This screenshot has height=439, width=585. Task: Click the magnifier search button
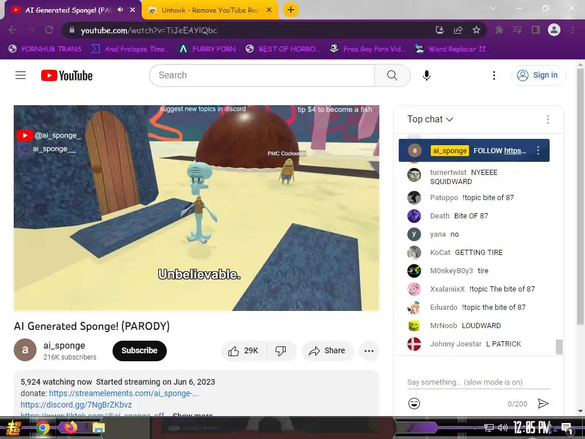click(x=392, y=75)
